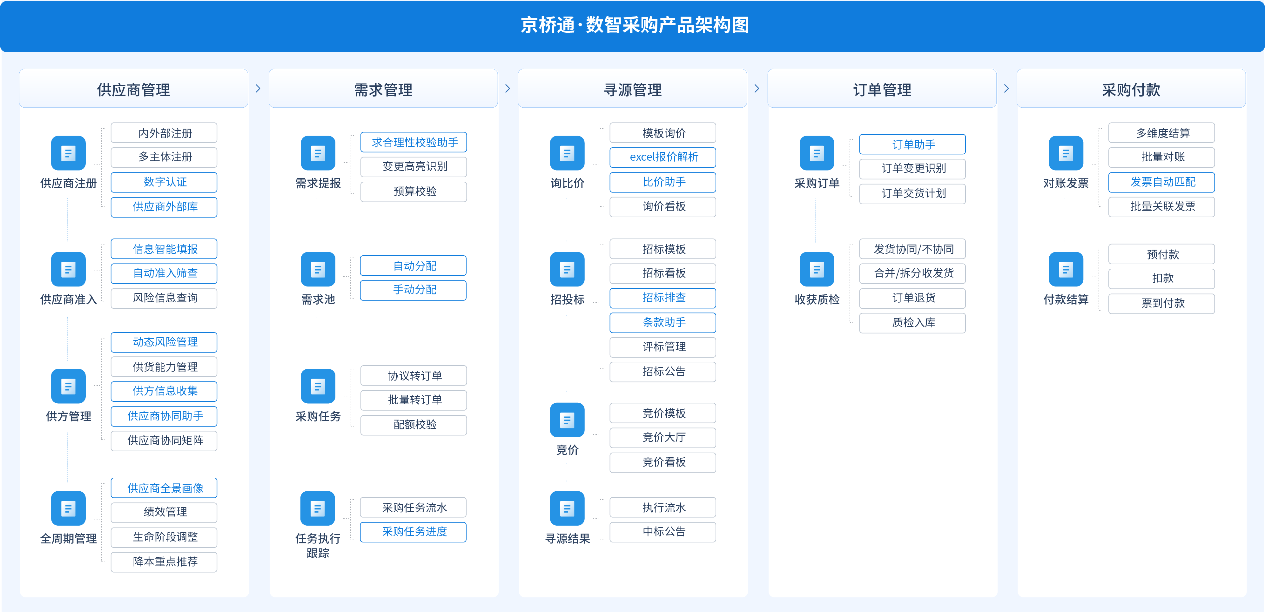Click 模板询价 text box

pyautogui.click(x=663, y=133)
